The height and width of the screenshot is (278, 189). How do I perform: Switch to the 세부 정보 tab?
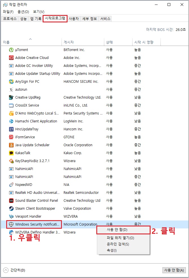tap(90, 19)
